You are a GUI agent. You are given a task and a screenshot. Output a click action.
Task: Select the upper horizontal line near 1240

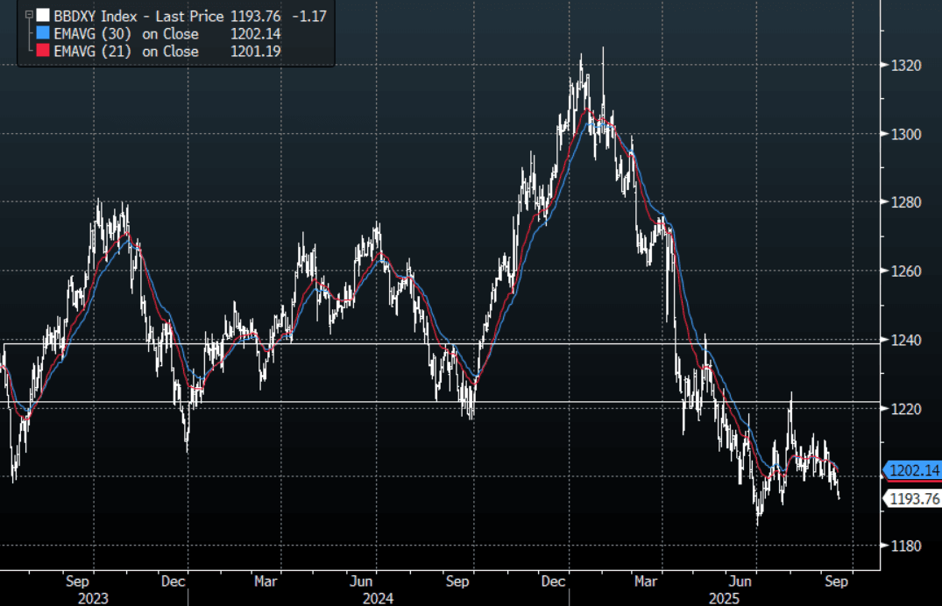tap(526, 343)
